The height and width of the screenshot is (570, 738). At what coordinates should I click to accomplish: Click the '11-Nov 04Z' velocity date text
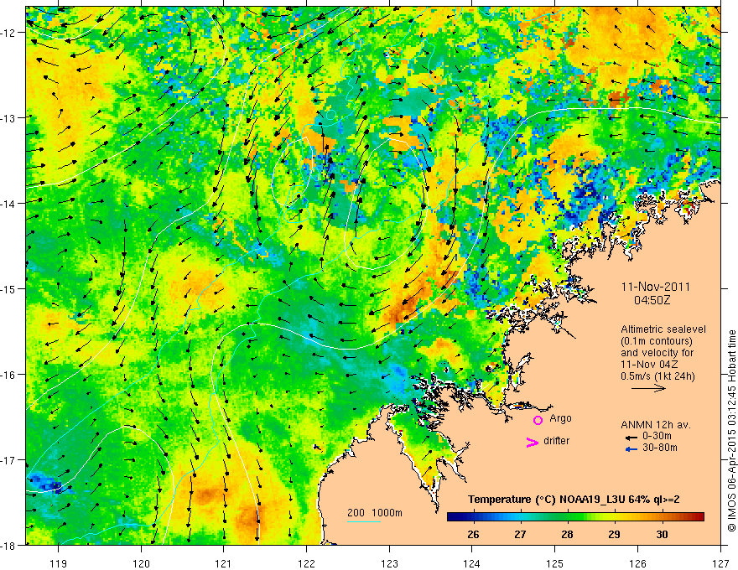[x=648, y=365]
